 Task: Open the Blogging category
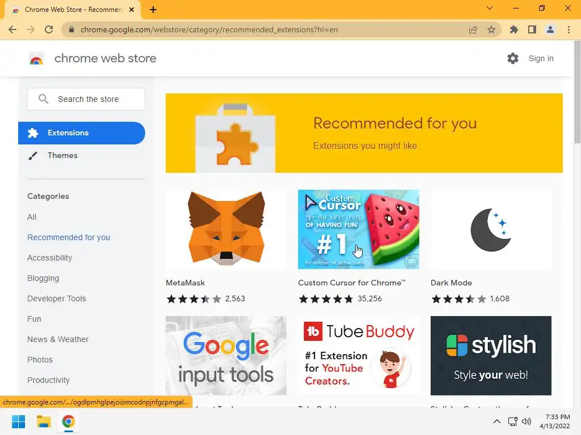(x=43, y=278)
